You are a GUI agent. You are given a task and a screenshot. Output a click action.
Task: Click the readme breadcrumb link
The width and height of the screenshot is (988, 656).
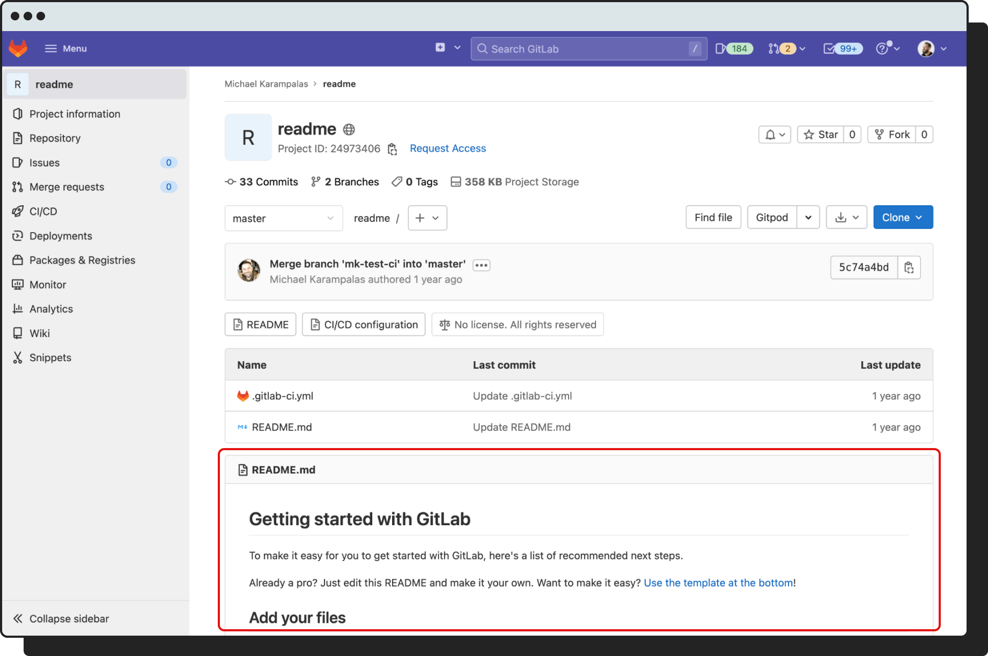click(x=339, y=84)
